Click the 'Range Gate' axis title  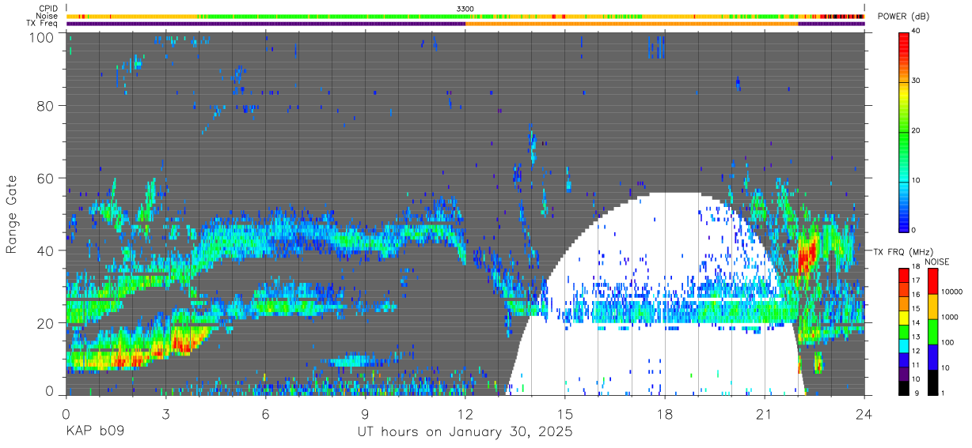click(12, 214)
